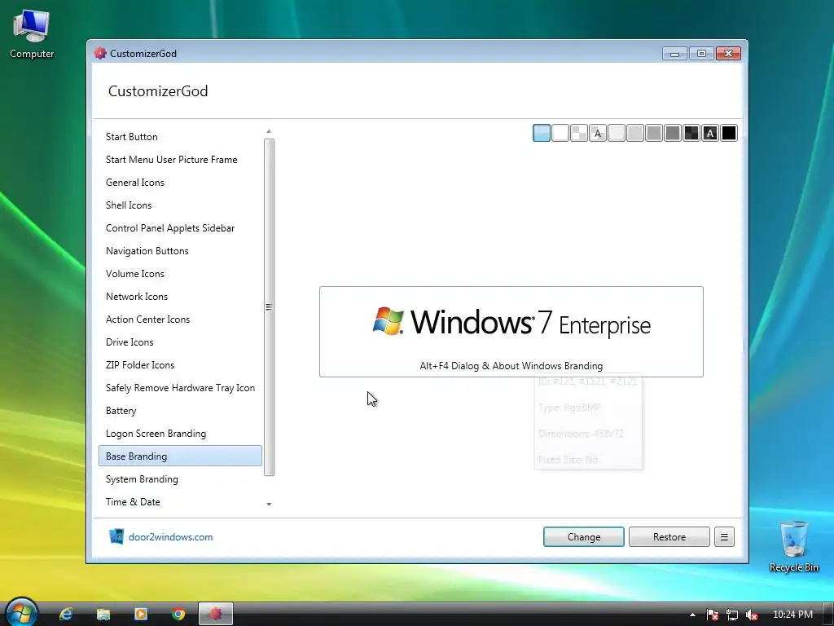Select the Windows 7 Enterprise branding image

(x=511, y=332)
